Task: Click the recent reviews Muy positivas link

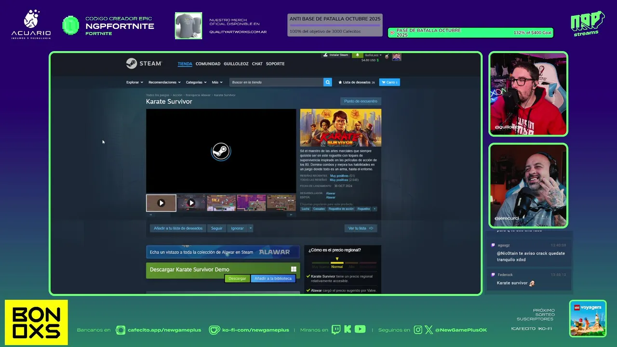Action: pyautogui.click(x=339, y=176)
